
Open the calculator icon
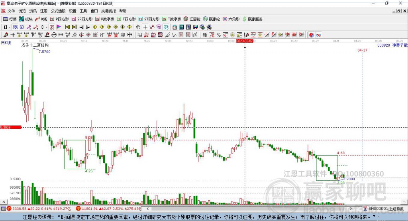pyautogui.click(x=181, y=27)
